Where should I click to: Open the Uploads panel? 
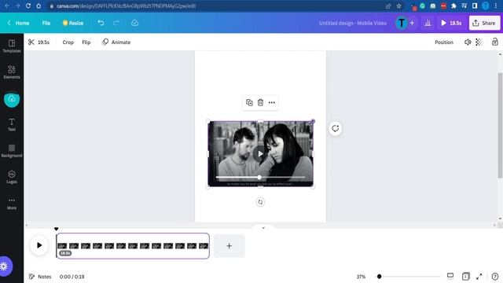12,99
